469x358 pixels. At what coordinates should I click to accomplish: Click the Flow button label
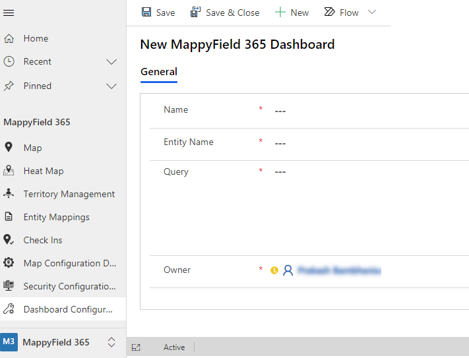click(349, 13)
